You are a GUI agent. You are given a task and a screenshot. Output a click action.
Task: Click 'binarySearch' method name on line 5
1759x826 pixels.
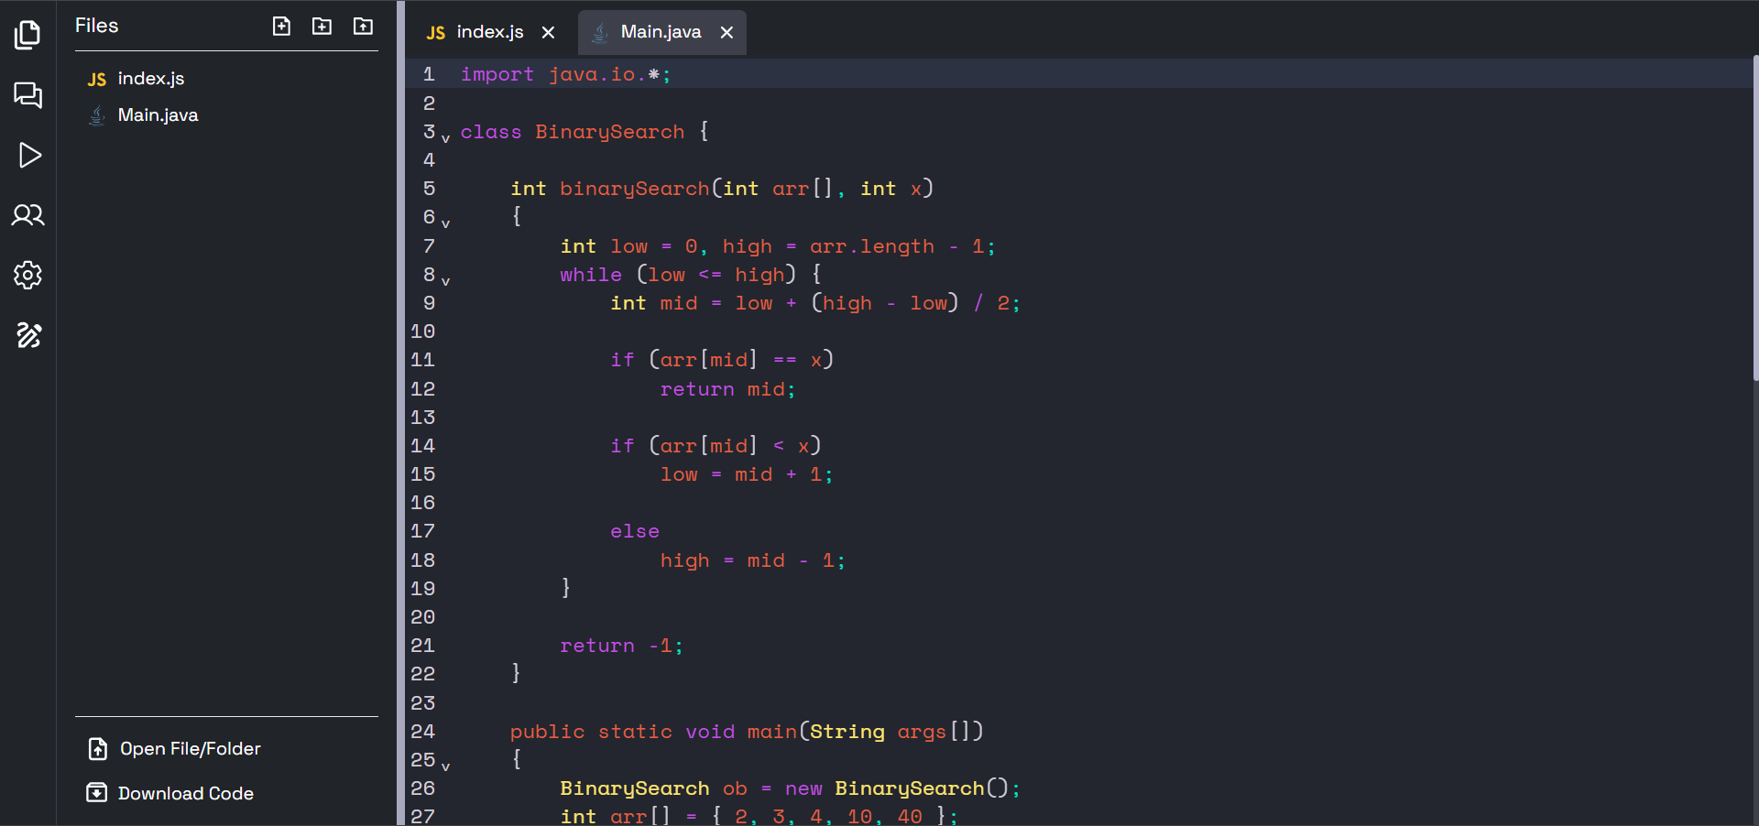tap(635, 189)
